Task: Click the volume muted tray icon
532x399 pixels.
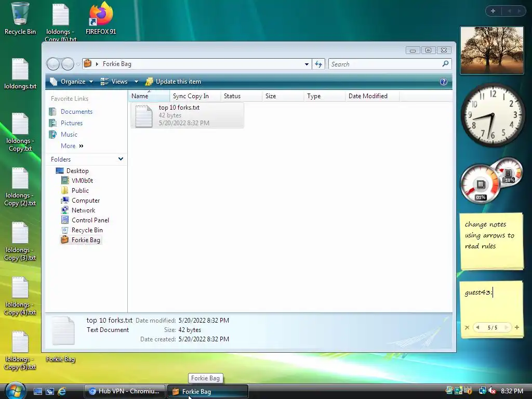Action: click(492, 391)
